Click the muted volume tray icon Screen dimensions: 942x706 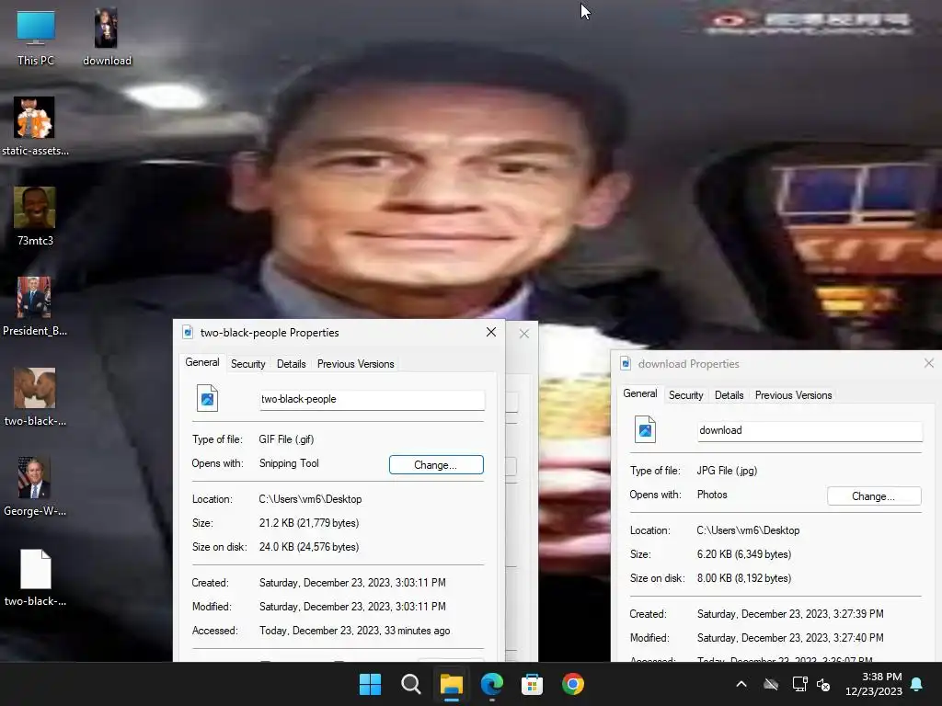823,684
